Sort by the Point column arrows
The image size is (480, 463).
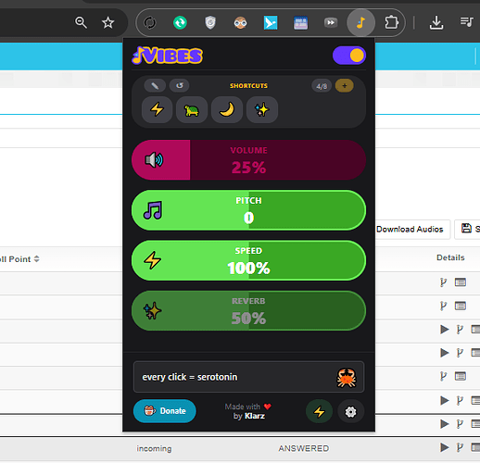tap(37, 259)
